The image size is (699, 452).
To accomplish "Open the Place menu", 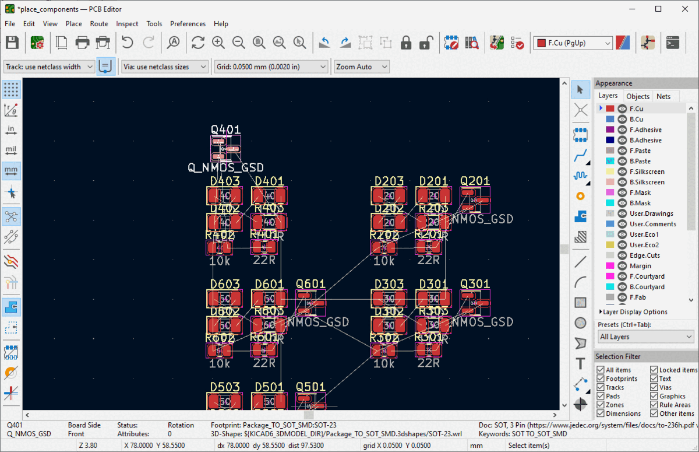I will pyautogui.click(x=74, y=24).
